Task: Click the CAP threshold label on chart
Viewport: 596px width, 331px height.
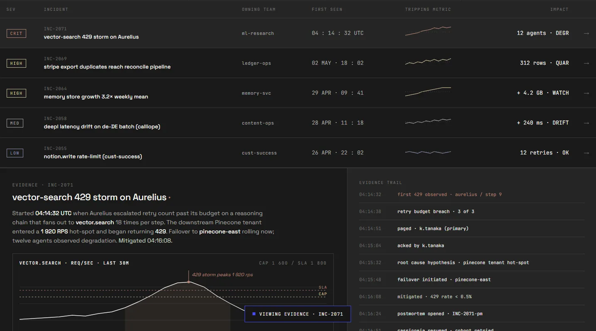Action: [323, 294]
